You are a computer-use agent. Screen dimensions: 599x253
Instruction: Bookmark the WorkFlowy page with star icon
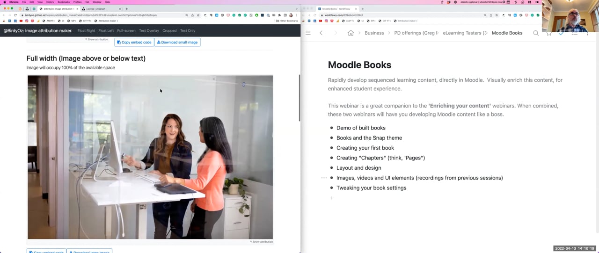tap(497, 15)
